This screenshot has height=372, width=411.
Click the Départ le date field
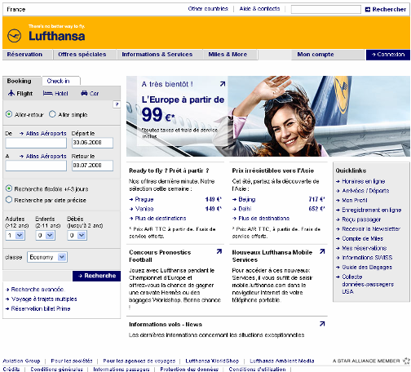click(92, 143)
